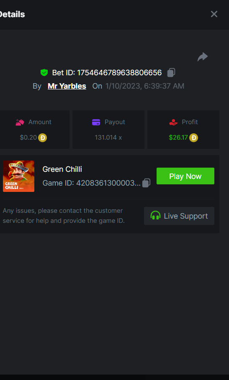
Task: Click the pink Amount icon
Action: click(x=20, y=122)
